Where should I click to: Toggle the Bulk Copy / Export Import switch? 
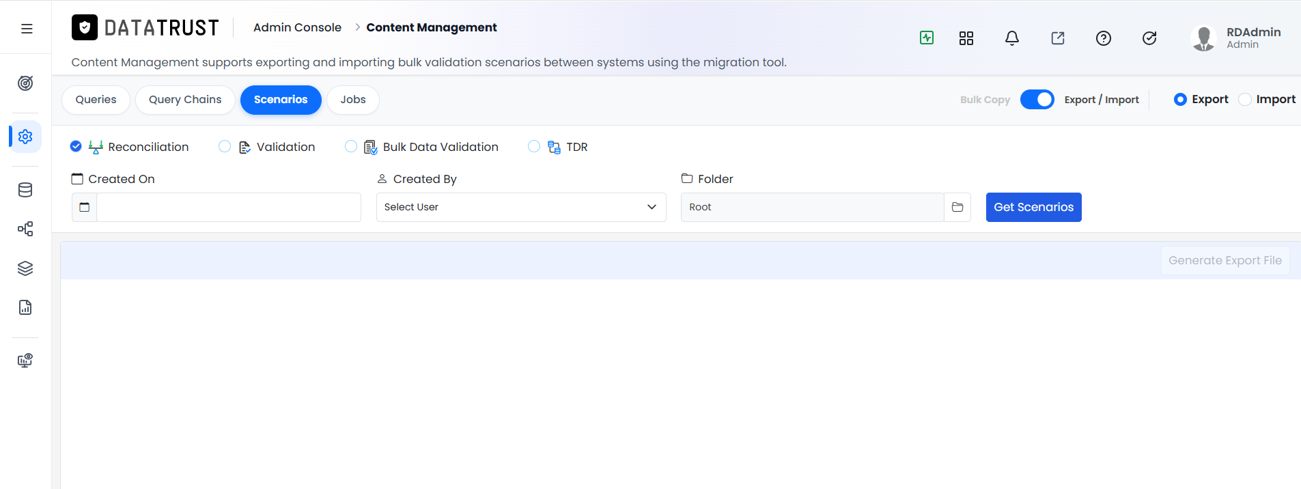coord(1037,100)
